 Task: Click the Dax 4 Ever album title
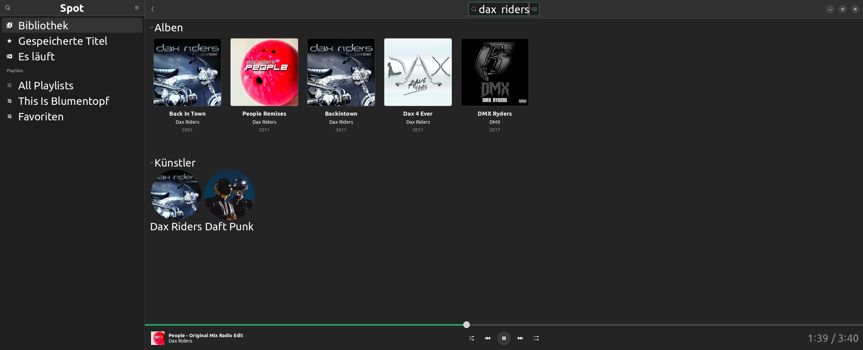tap(418, 114)
